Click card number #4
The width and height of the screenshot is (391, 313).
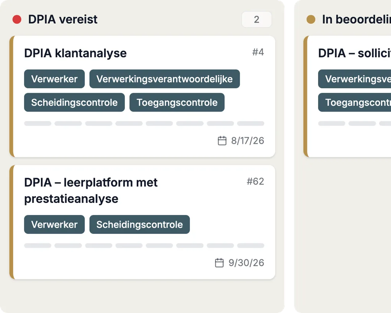(258, 52)
